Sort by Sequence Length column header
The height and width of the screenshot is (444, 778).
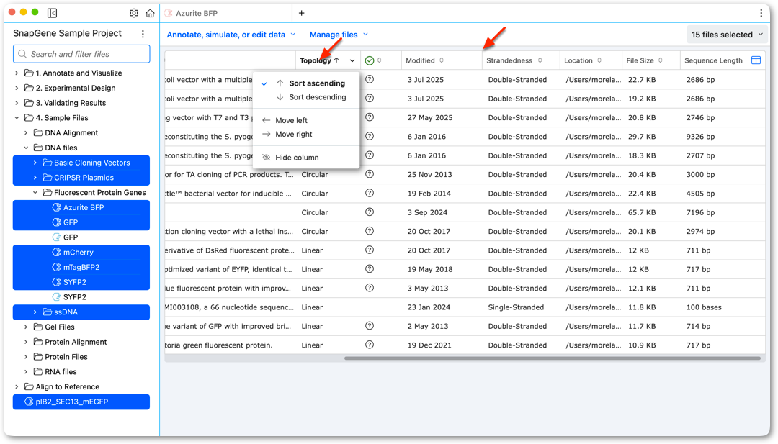click(713, 60)
